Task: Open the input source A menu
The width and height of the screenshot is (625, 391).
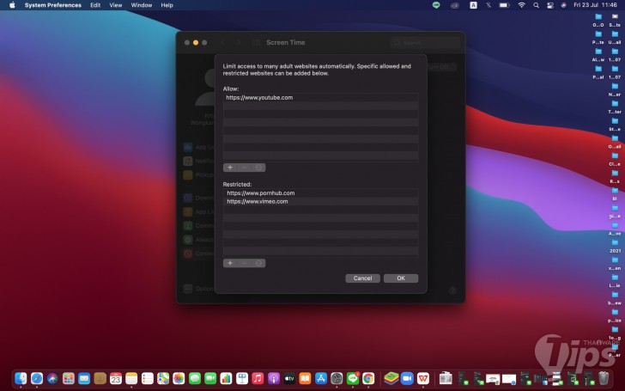Action: pos(473,5)
